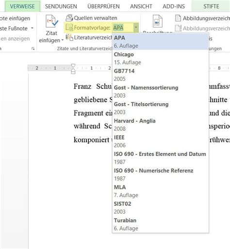230x249 pixels.
Task: Expand the Nächste Fußnote dropdown arrow
Action: click(x=33, y=28)
